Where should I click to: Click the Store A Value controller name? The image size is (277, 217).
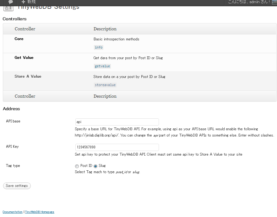point(28,76)
